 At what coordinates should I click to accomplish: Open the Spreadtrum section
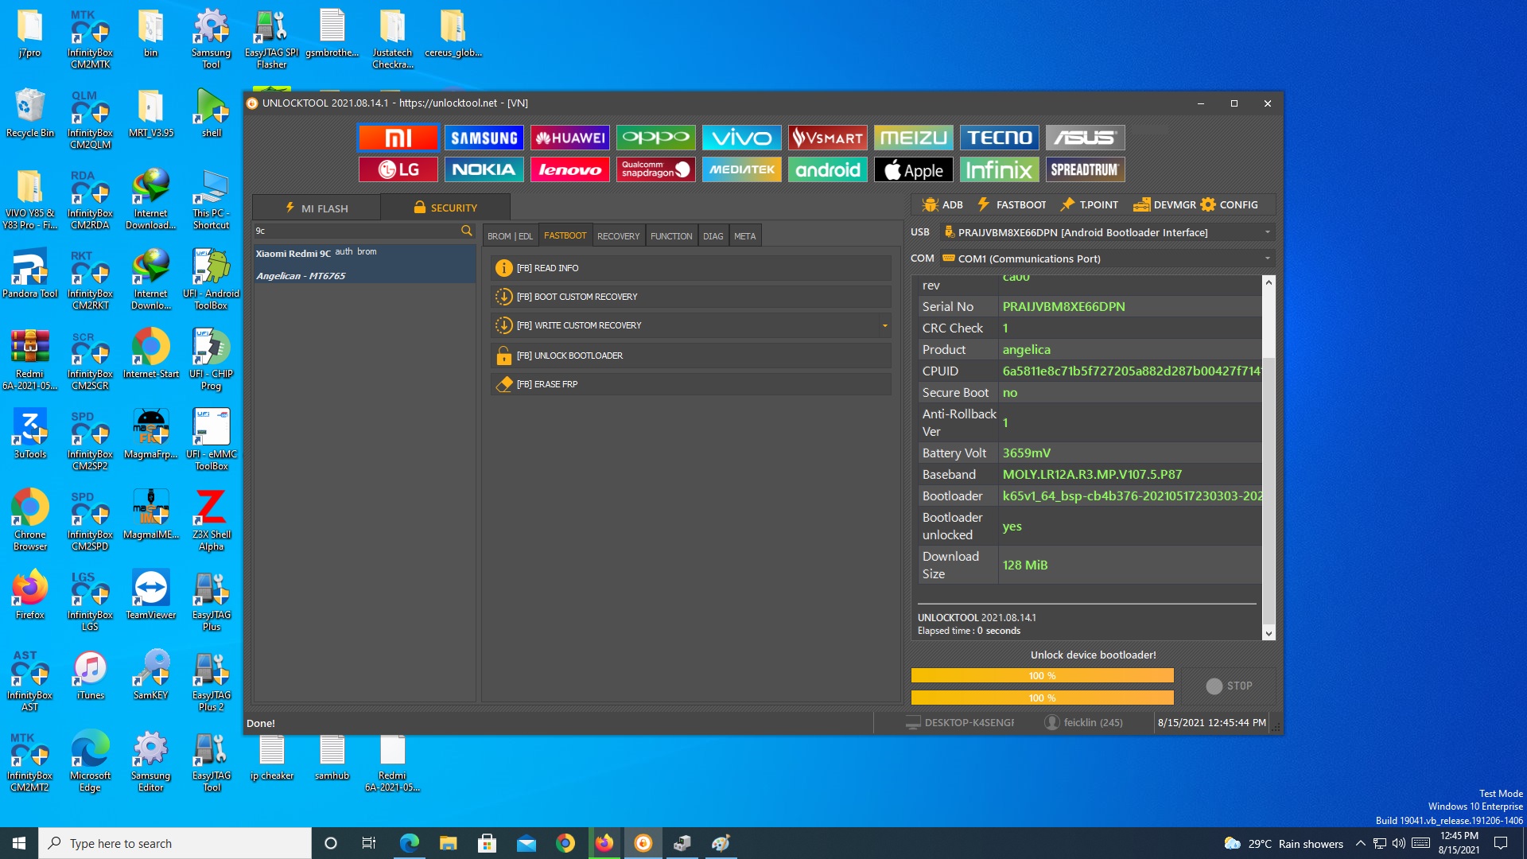coord(1085,169)
